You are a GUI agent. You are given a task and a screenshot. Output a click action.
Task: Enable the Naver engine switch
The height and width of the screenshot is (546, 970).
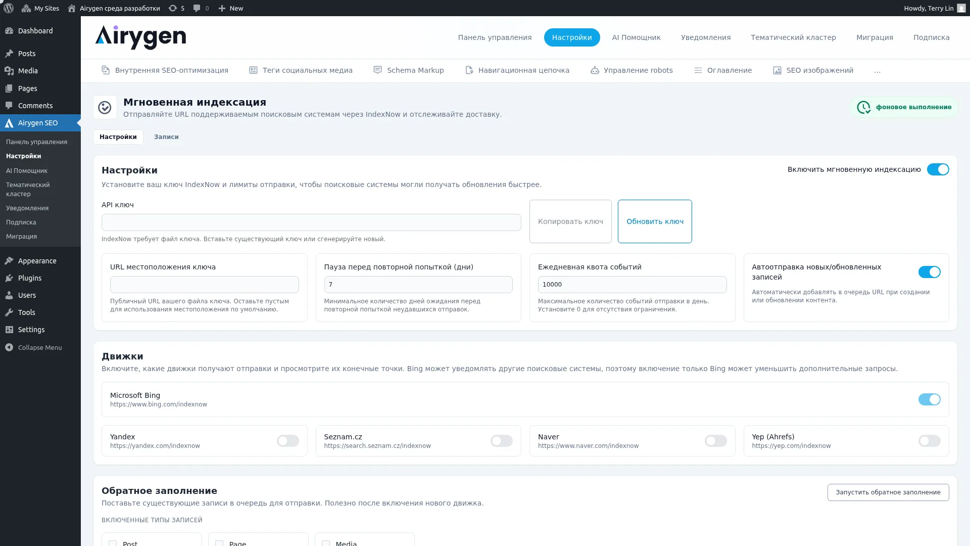[x=715, y=441]
